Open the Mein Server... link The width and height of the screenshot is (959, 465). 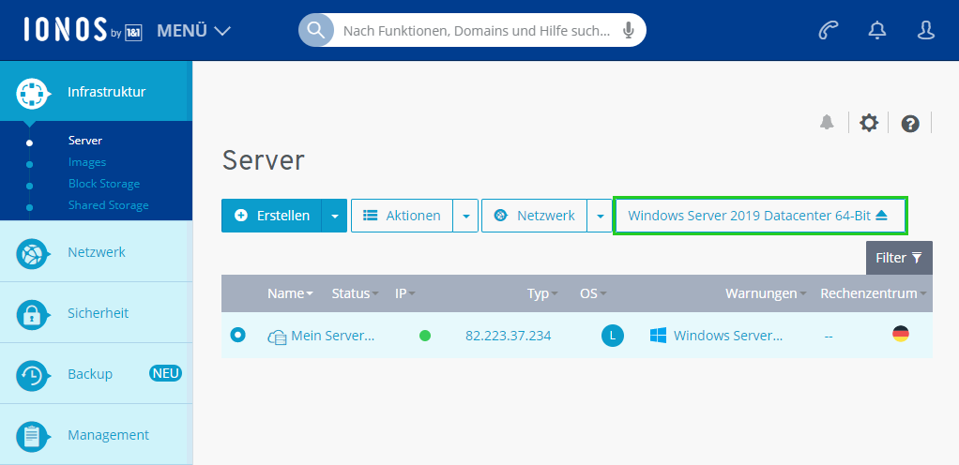(333, 336)
